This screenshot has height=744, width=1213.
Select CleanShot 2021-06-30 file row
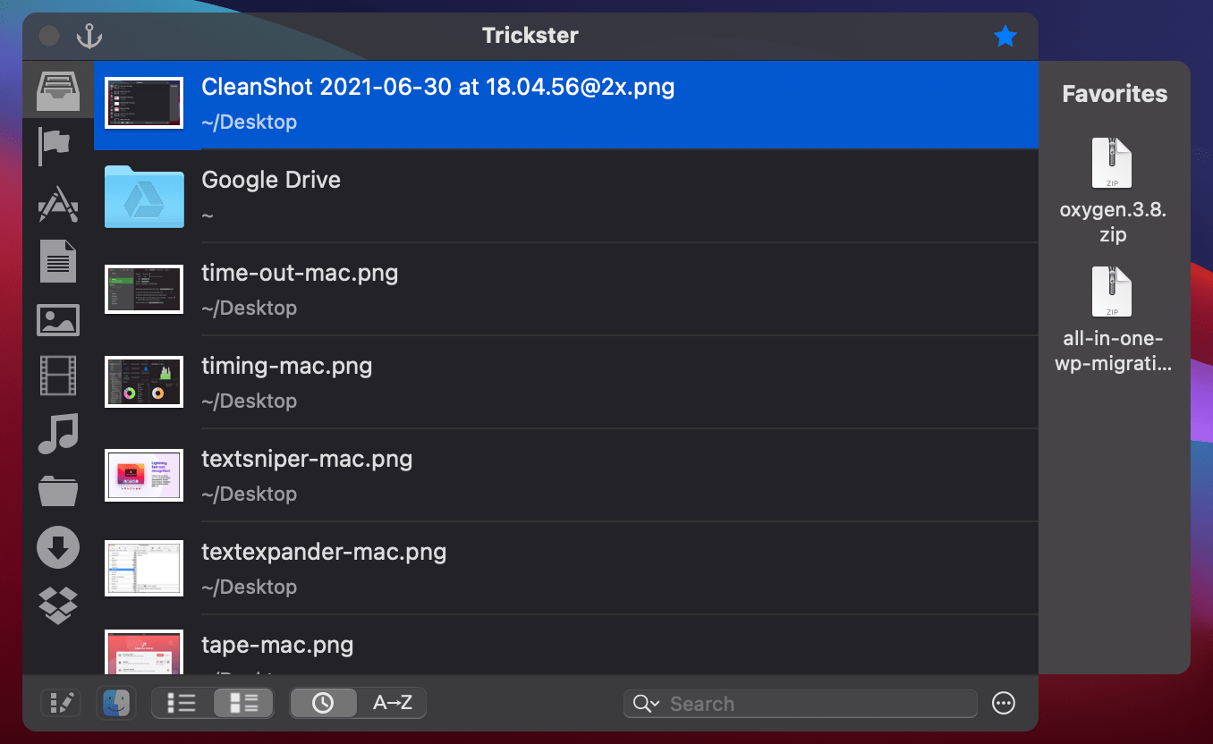pos(566,104)
